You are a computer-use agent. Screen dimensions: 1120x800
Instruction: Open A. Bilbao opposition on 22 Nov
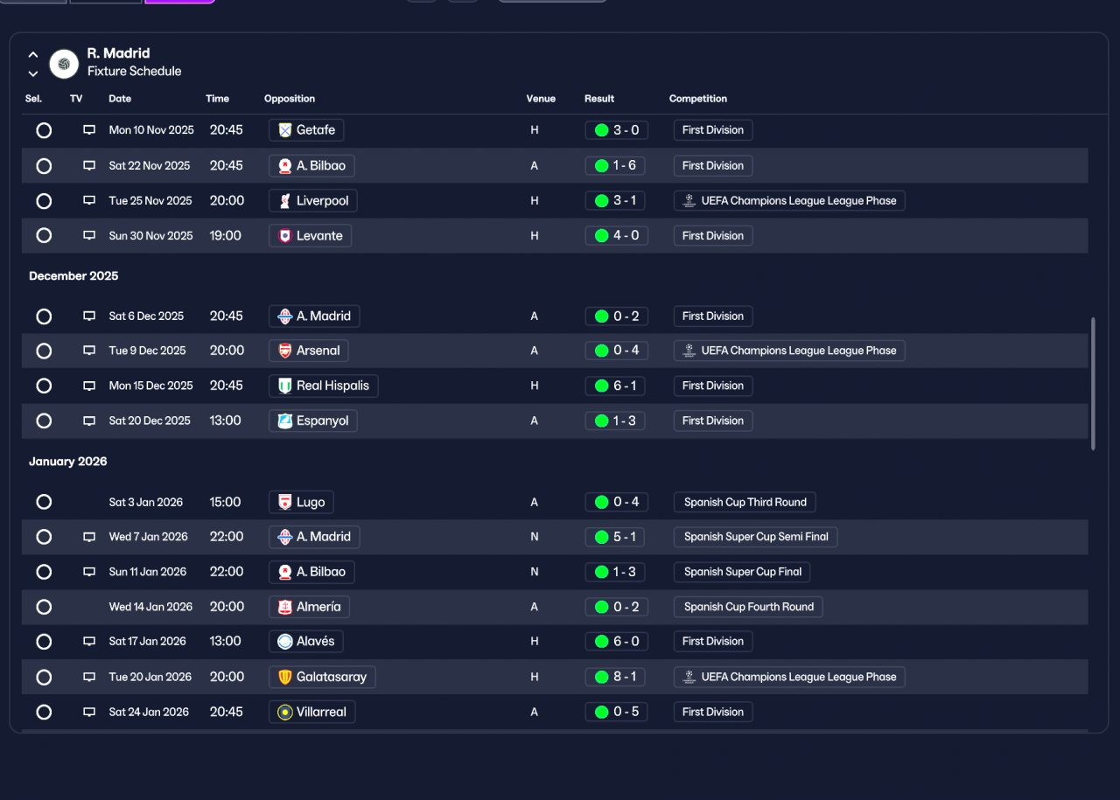click(x=311, y=166)
